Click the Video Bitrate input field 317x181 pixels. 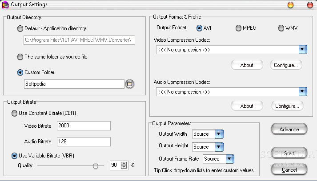click(x=84, y=126)
